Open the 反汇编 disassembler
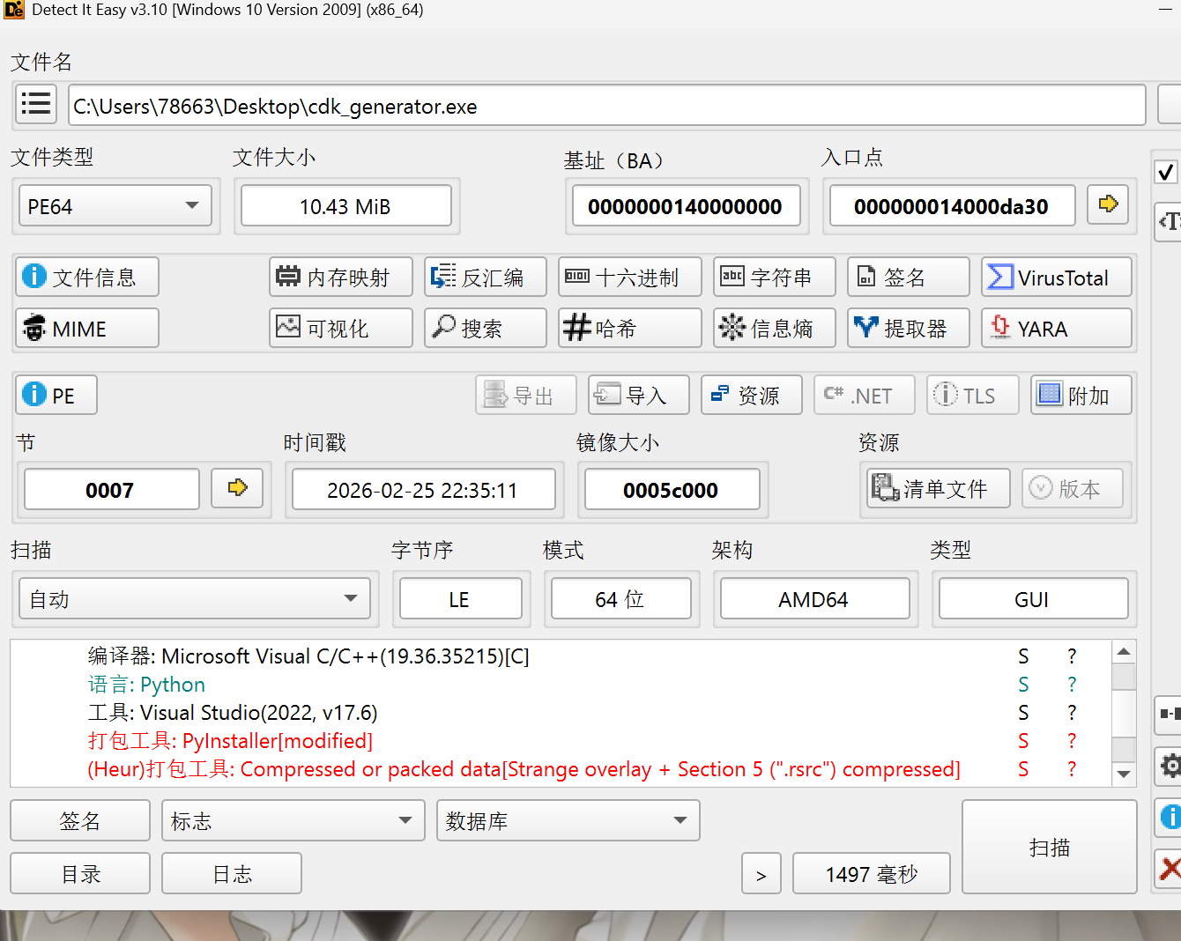Viewport: 1181px width, 941px height. (486, 278)
